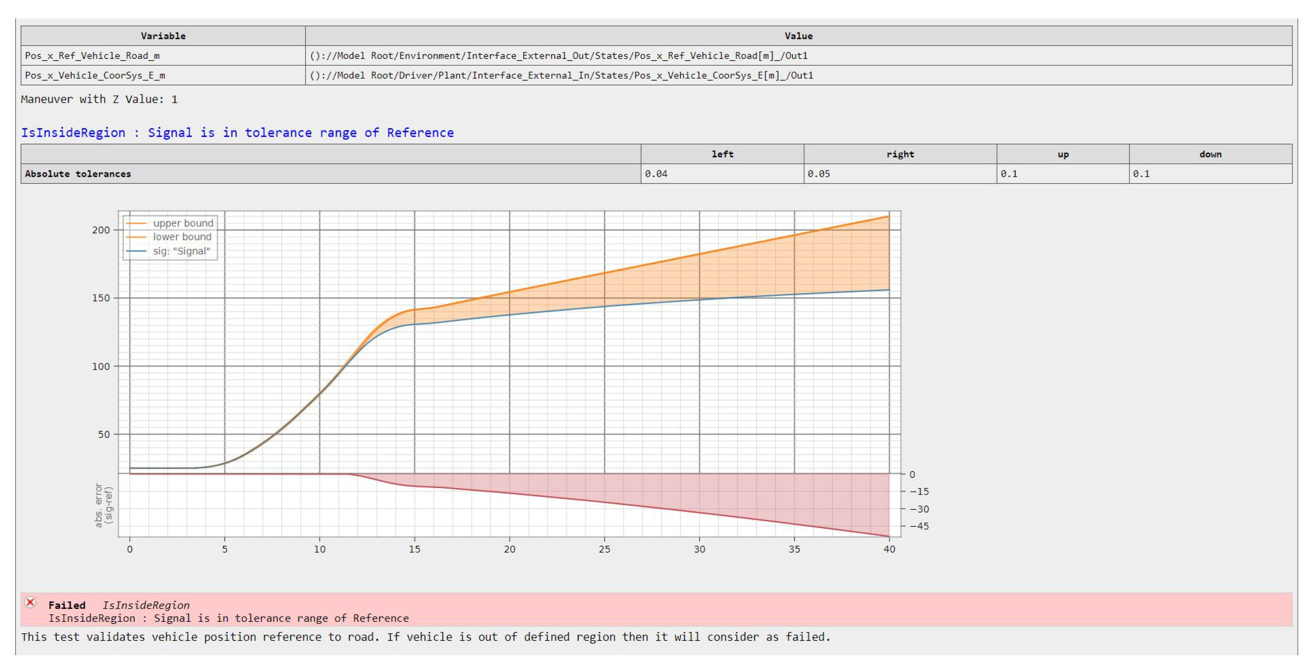
Task: Click the italic IsInsideRegion text in banner
Action: (146, 605)
